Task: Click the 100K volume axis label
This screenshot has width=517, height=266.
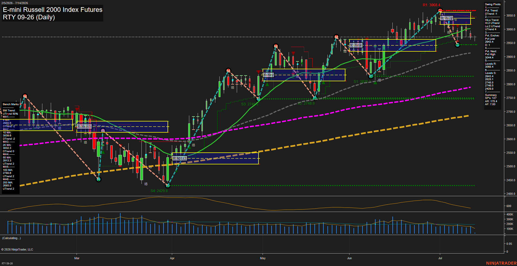Action: pyautogui.click(x=510, y=229)
